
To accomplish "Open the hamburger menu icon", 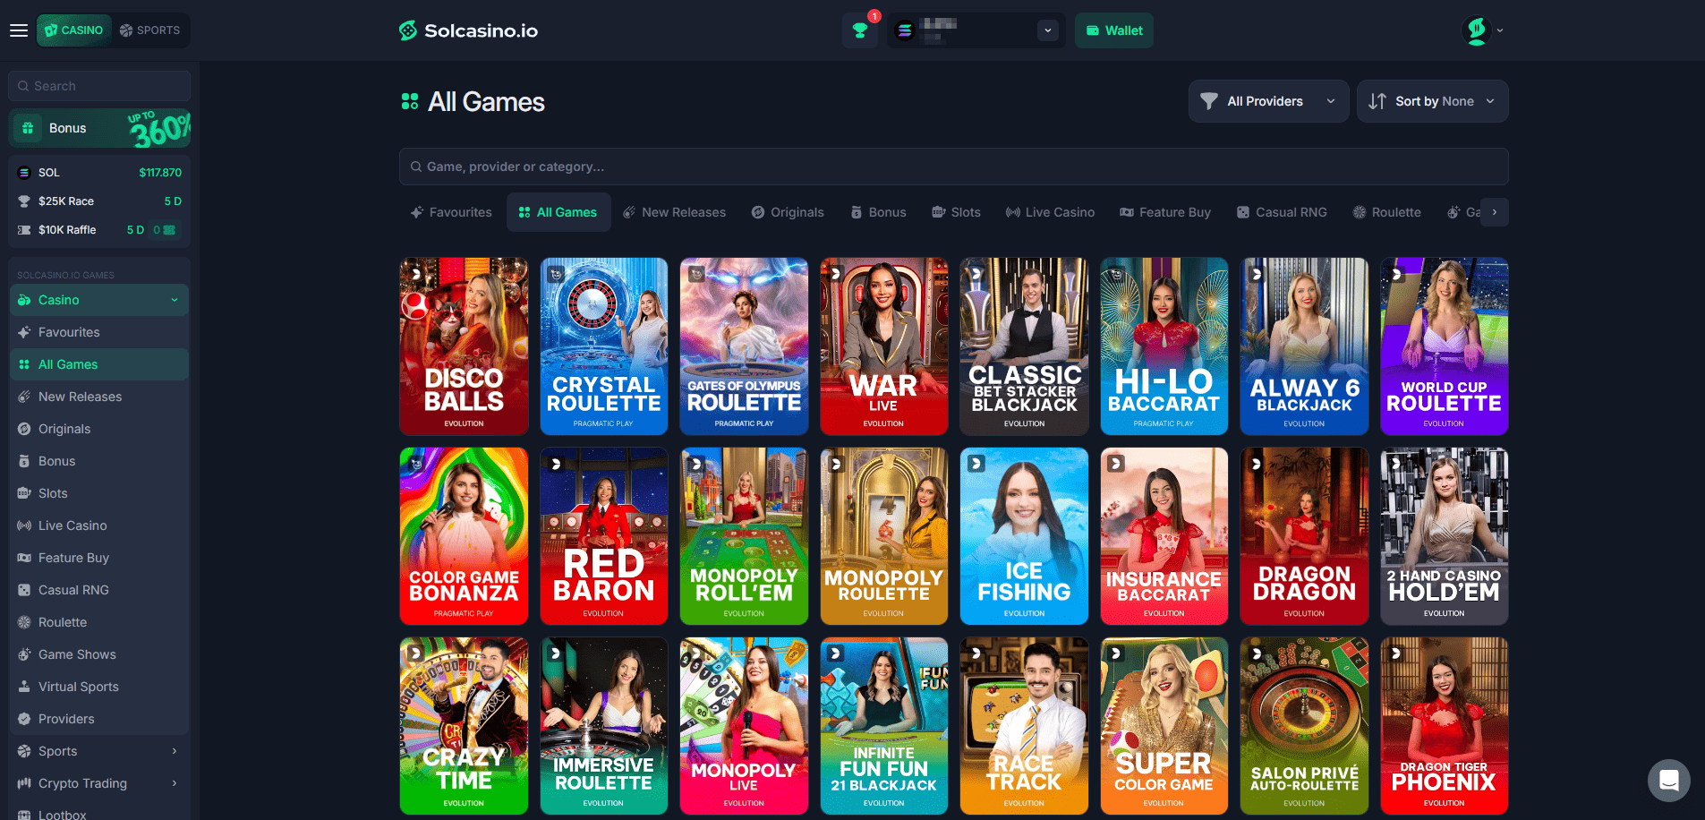I will [x=19, y=30].
